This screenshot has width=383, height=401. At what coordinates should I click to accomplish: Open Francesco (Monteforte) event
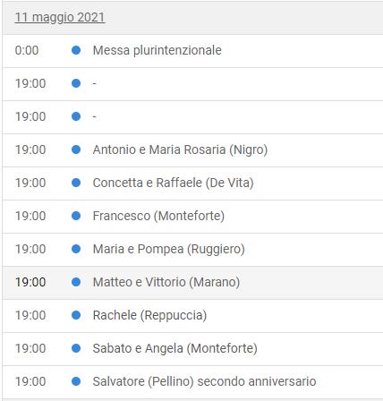click(158, 216)
